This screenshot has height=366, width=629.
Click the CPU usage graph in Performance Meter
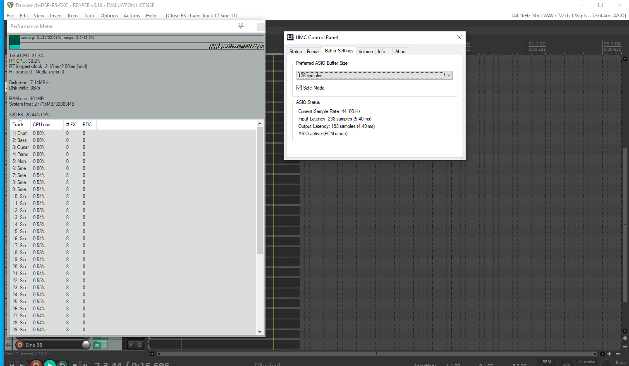click(x=136, y=42)
